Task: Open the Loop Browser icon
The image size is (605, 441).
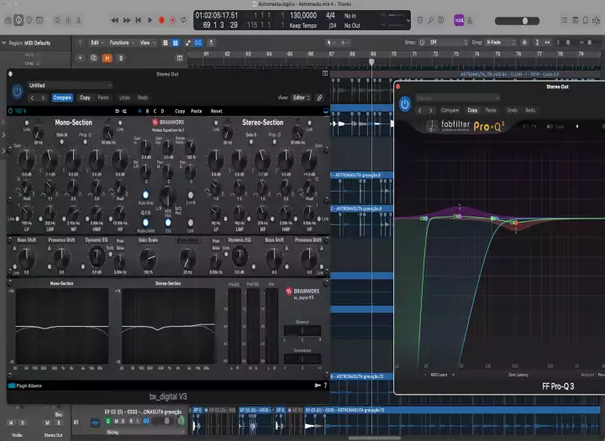Action: (x=586, y=20)
